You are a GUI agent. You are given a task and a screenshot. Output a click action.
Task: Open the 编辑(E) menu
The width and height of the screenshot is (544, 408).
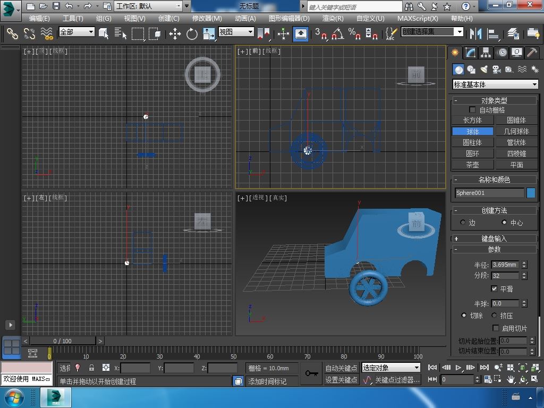click(39, 19)
